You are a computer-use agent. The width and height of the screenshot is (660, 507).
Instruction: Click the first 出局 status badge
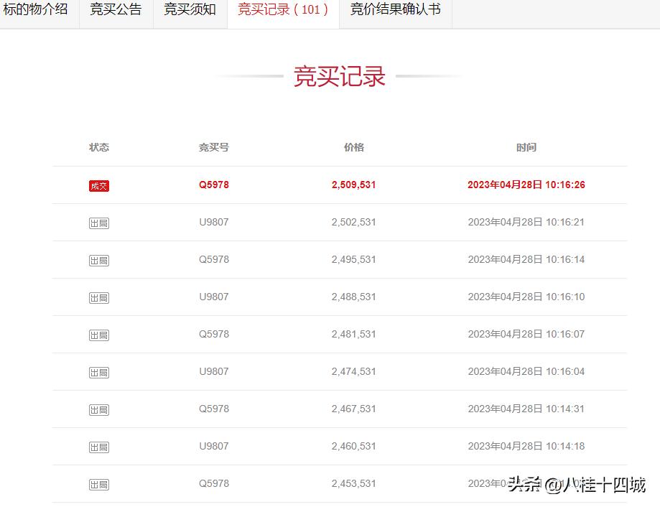99,223
